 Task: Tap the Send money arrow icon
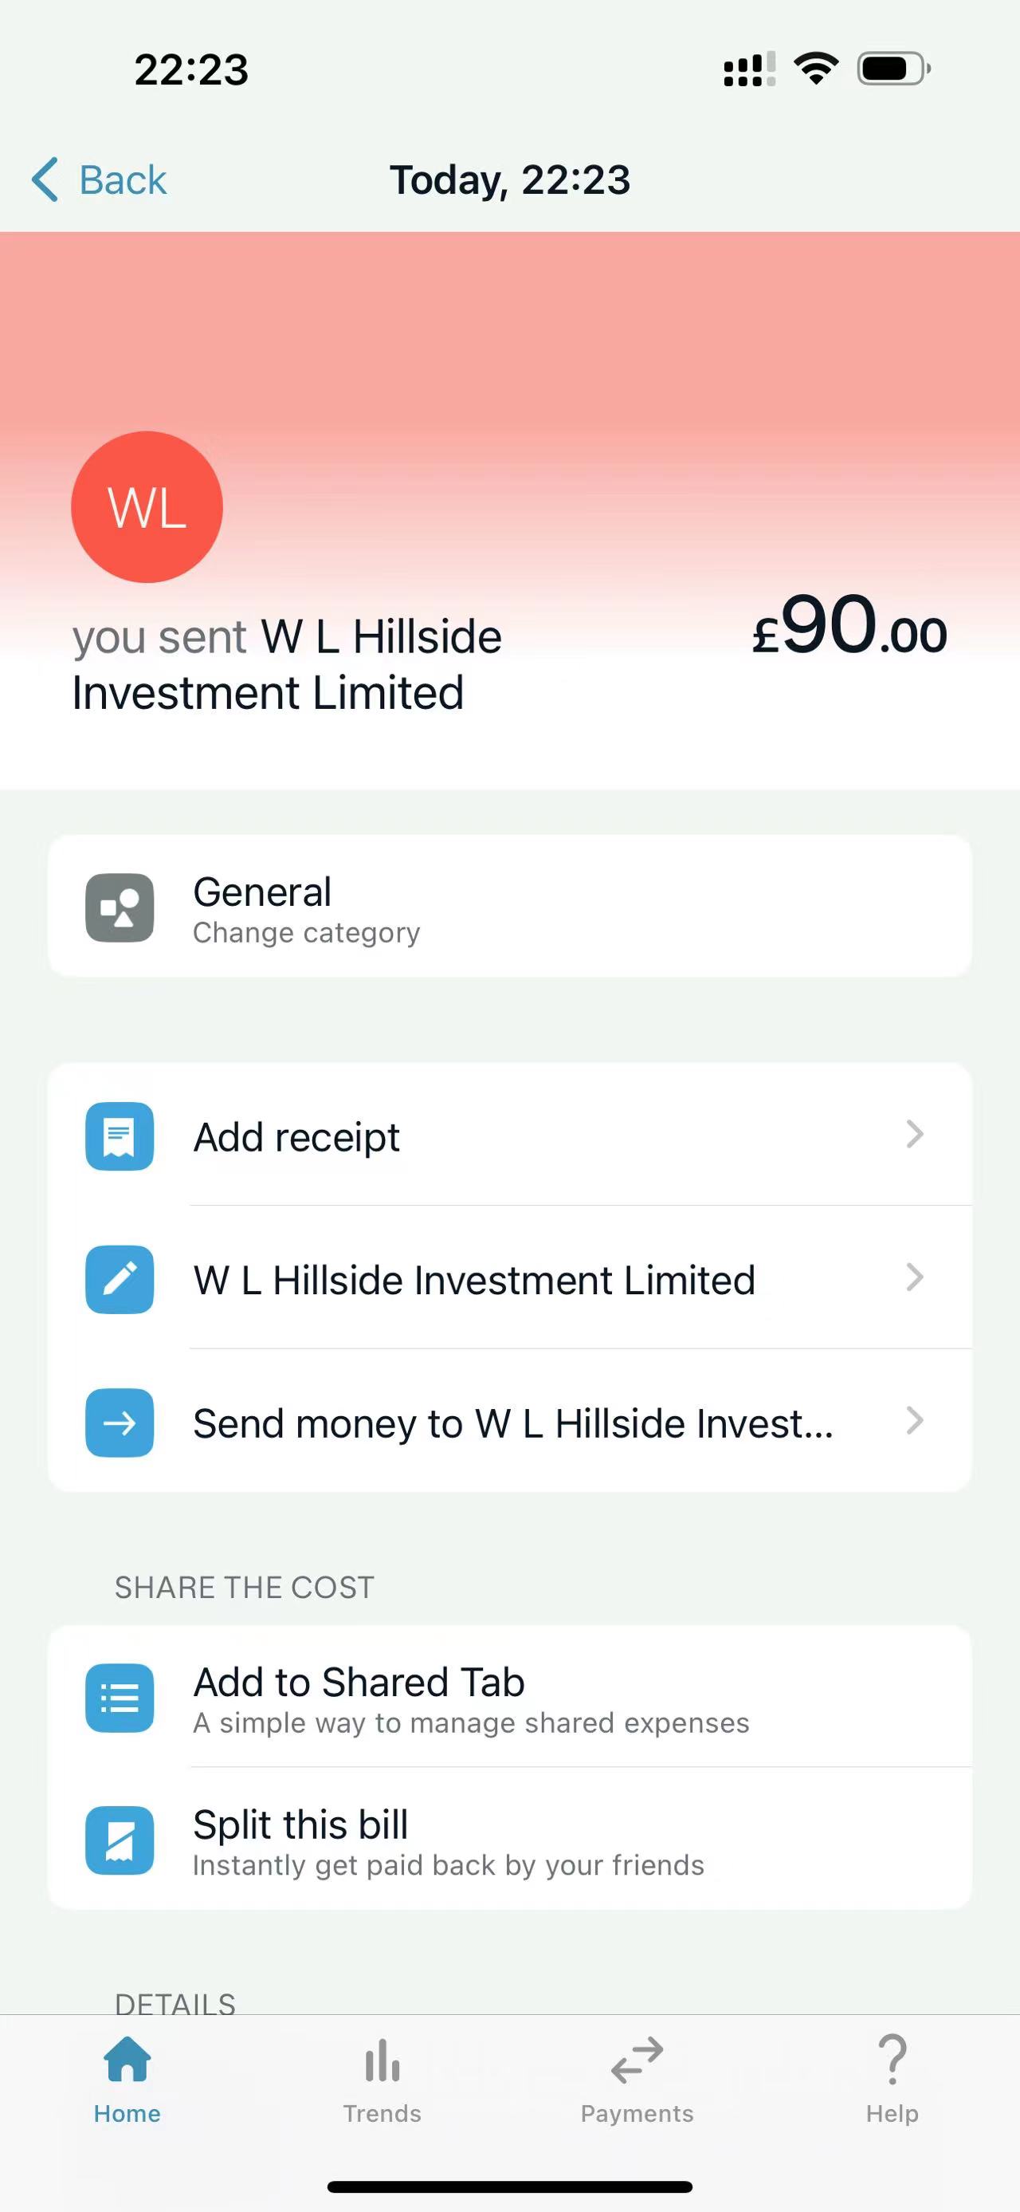120,1423
